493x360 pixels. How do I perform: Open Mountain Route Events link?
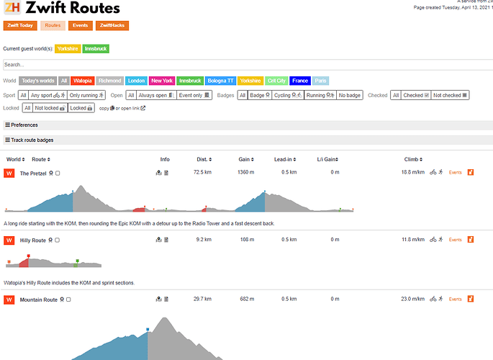455,299
